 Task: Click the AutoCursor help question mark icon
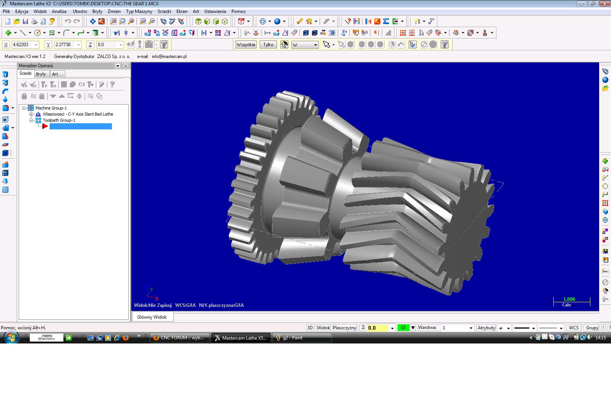(x=164, y=45)
